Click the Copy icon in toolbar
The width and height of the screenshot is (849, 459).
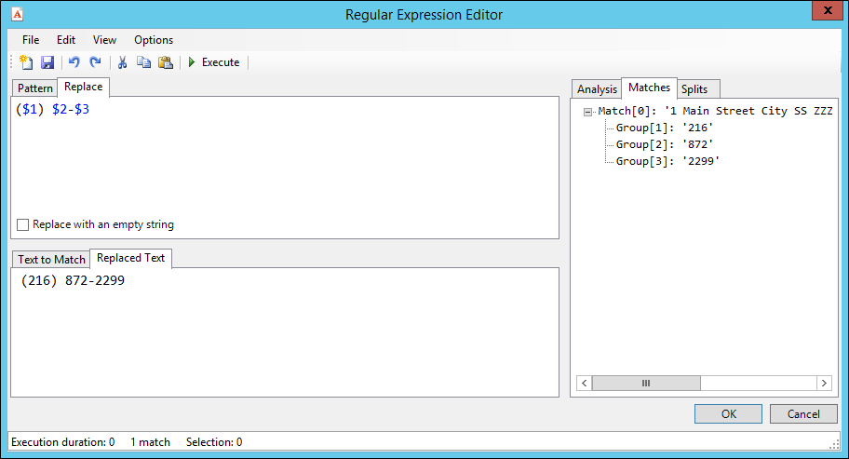pyautogui.click(x=143, y=62)
